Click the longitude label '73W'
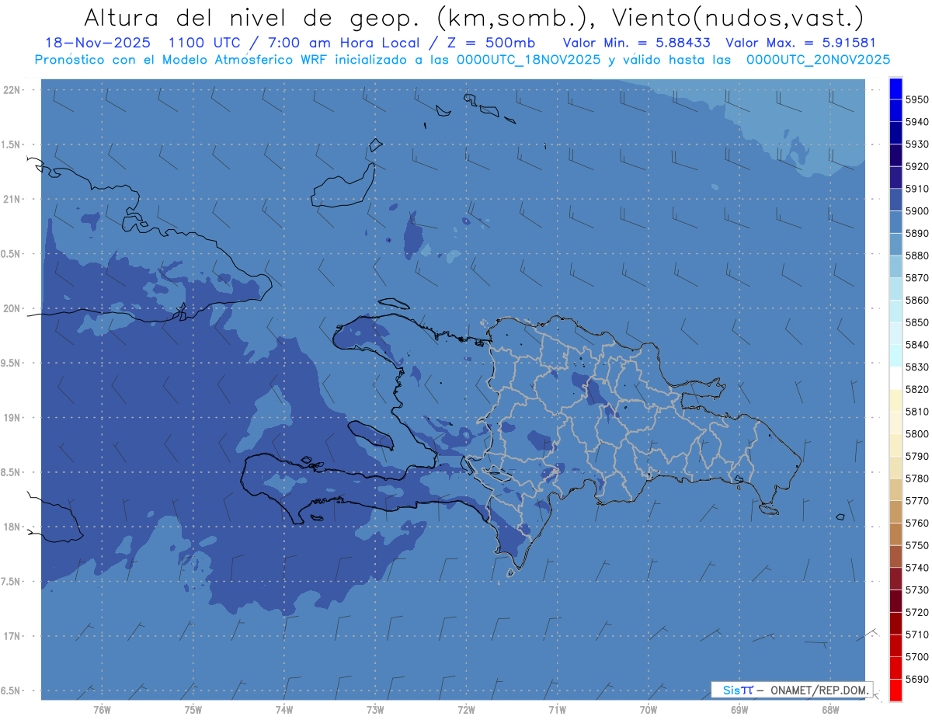932x720 pixels. coord(375,710)
